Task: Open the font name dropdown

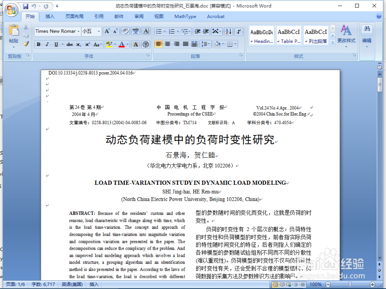Action: click(x=78, y=31)
